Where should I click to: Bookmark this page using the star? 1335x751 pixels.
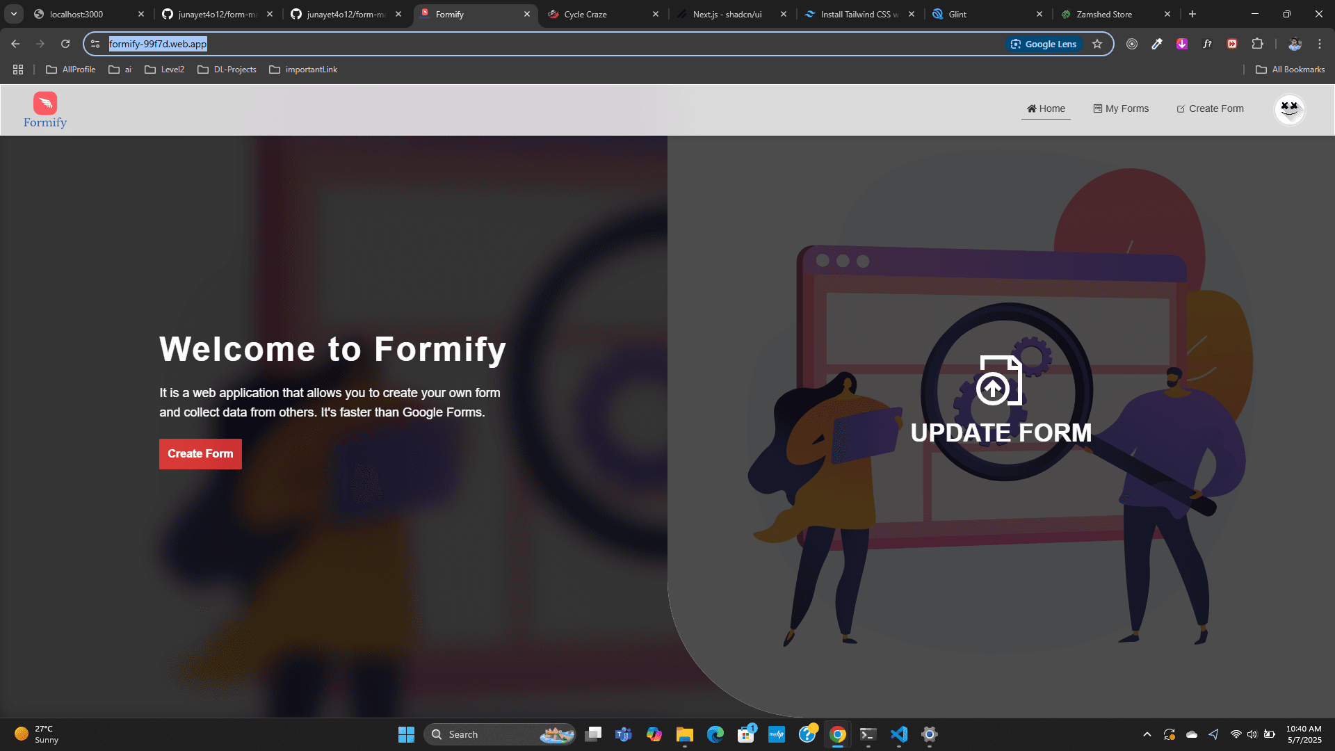tap(1097, 44)
